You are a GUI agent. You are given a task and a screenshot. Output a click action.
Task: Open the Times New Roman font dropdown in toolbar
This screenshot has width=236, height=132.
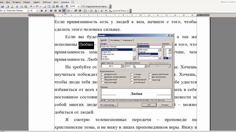[28, 11]
